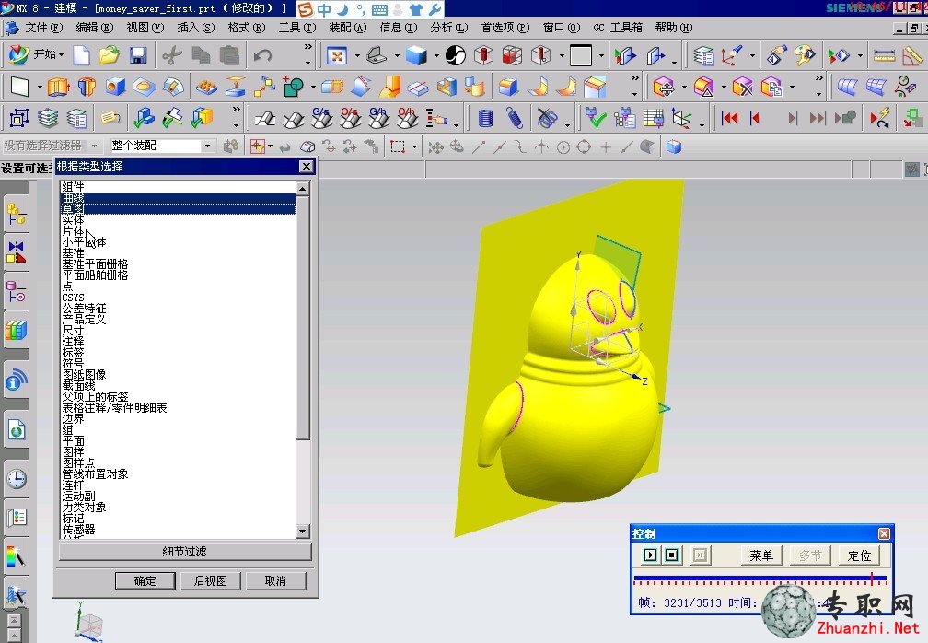Toggle the End Point snap option
The width and height of the screenshot is (928, 643).
(x=479, y=146)
